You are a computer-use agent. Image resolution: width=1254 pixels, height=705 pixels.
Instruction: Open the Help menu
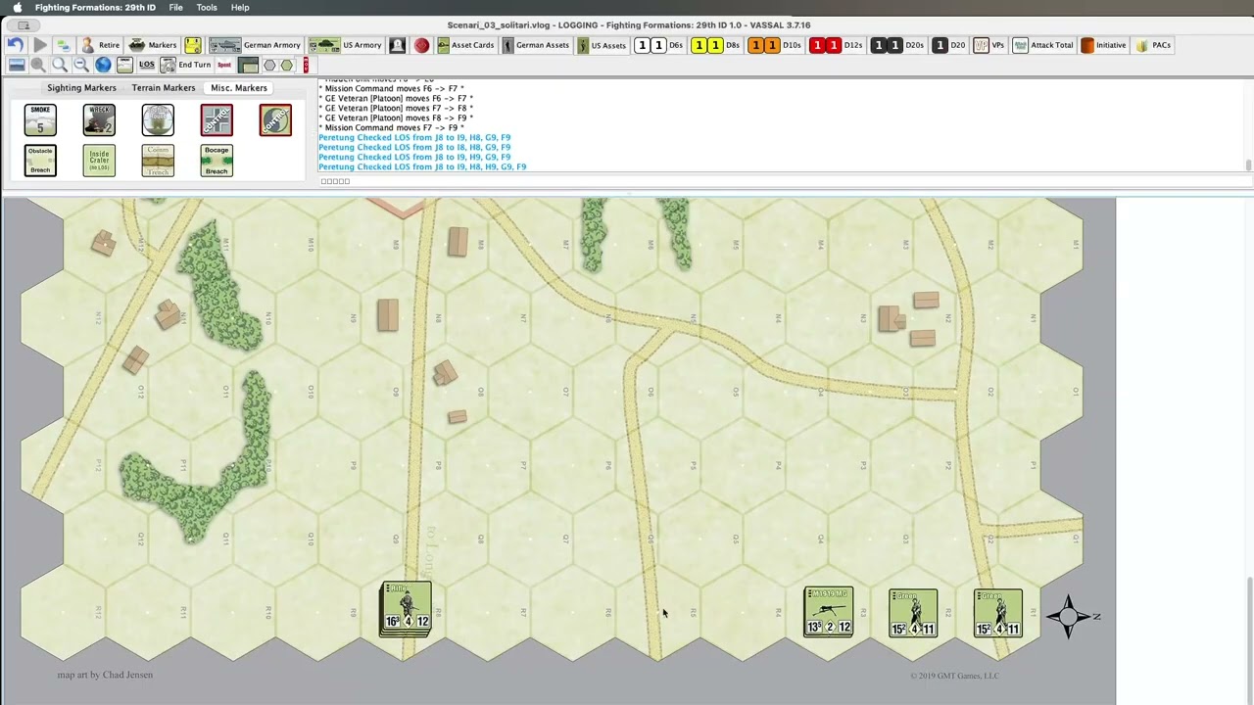point(240,7)
